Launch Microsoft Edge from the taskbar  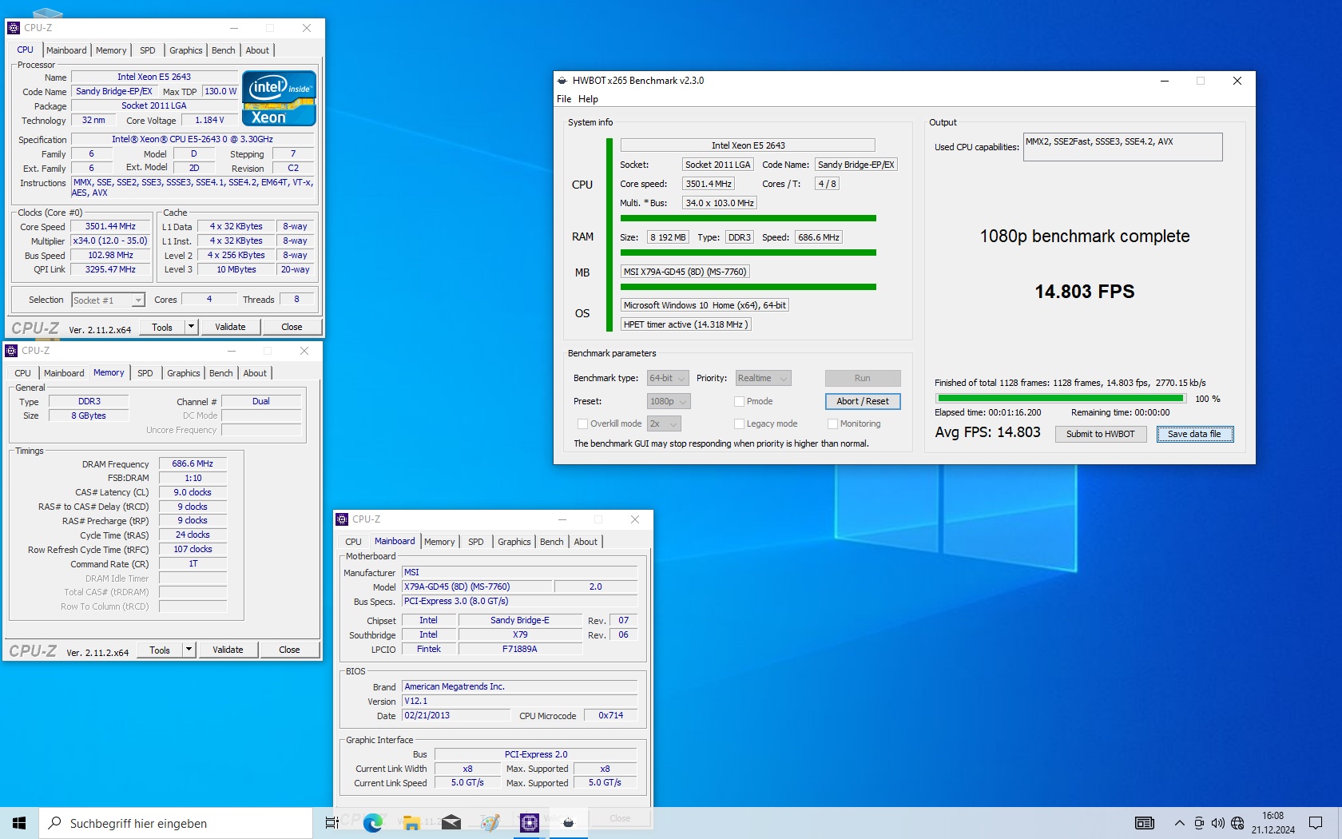point(372,823)
